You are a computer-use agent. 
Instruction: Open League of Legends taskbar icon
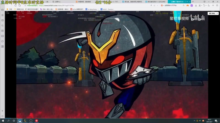pos(25,121)
